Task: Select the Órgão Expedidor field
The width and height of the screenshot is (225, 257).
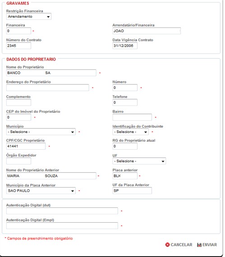Action: [x=18, y=161]
